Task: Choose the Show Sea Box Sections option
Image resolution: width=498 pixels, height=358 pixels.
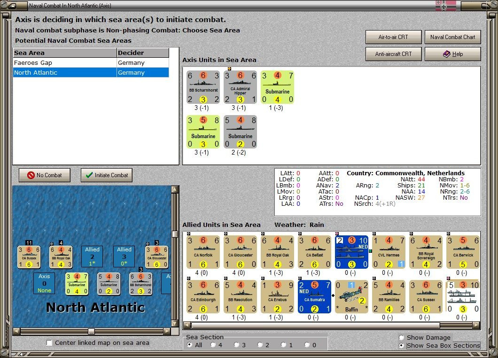Action: click(x=401, y=345)
